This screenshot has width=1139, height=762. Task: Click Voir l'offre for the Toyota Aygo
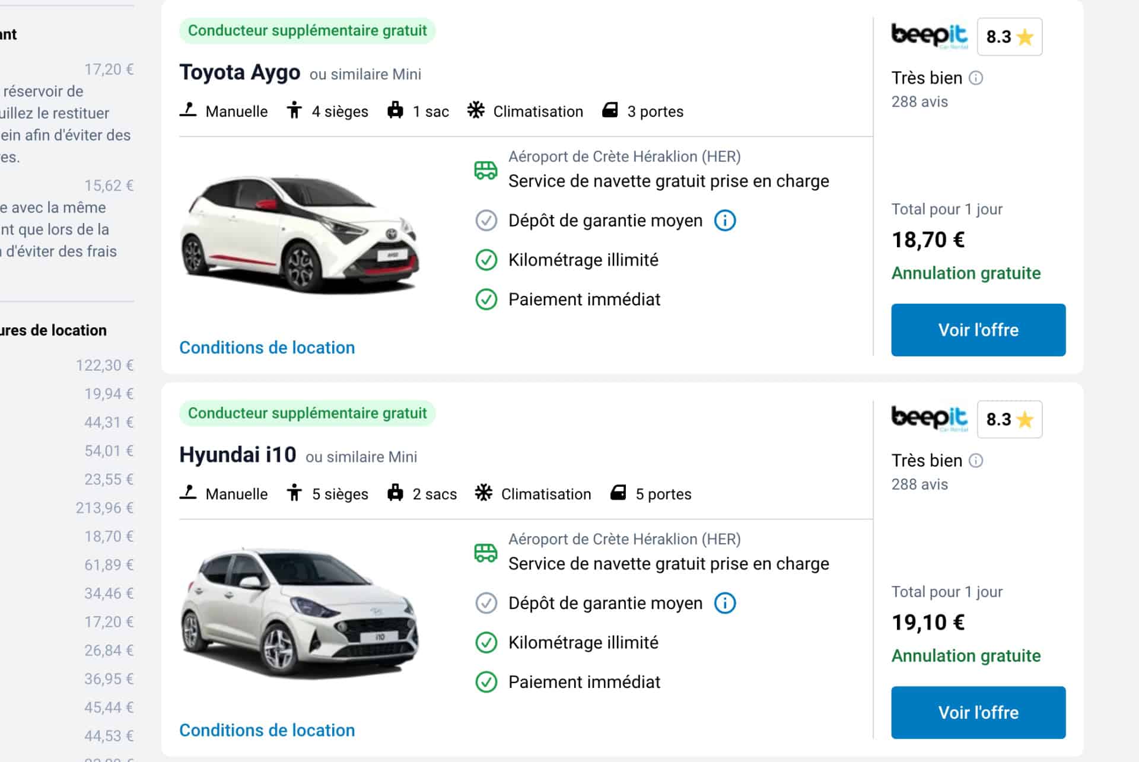[x=978, y=330]
